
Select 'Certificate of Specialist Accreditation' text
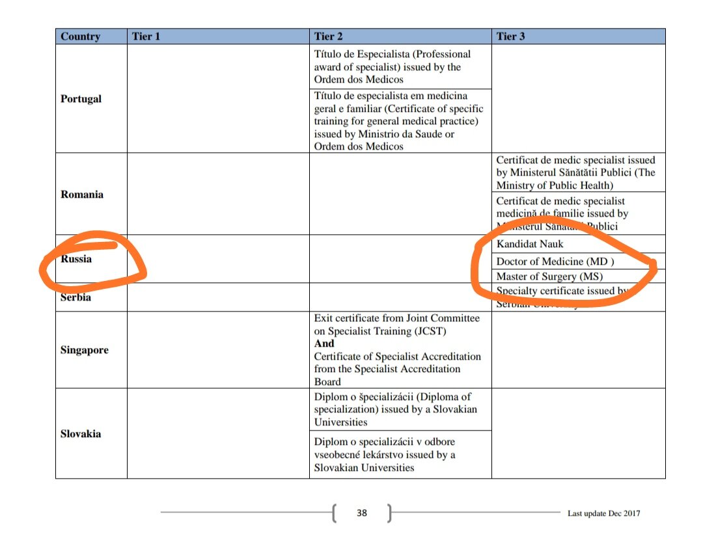[397, 356]
